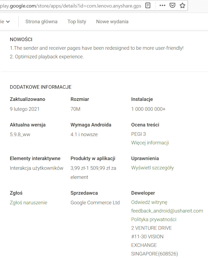Open the Top listy tab

[x=77, y=22]
